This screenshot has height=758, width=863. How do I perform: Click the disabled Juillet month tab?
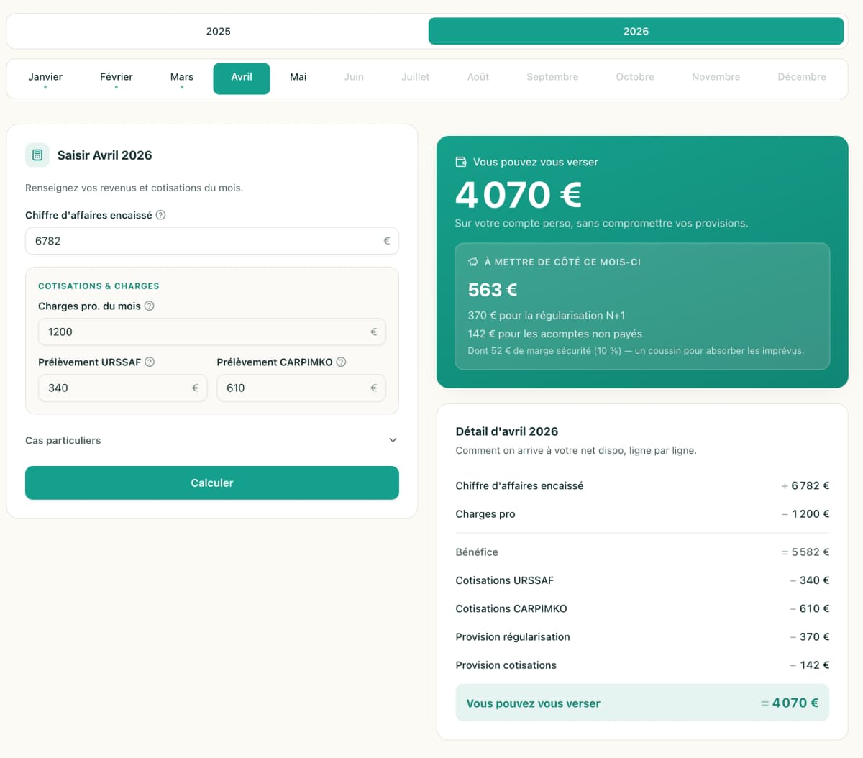[x=416, y=78]
